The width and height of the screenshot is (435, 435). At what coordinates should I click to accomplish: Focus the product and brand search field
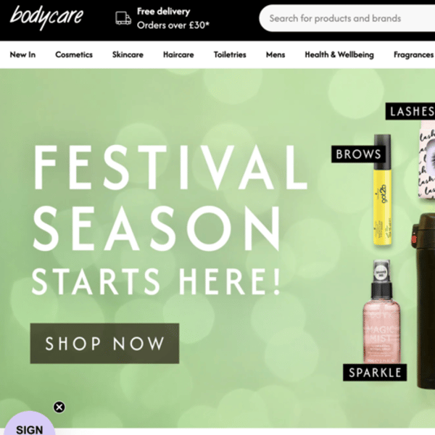pos(347,18)
